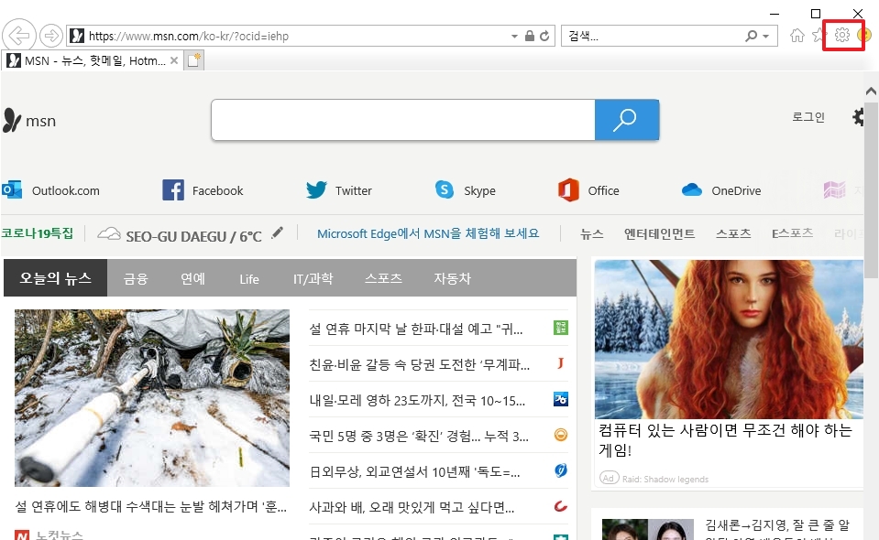Screen dimensions: 879x540
Task: Open the OneDrive shortcut
Action: 721,190
